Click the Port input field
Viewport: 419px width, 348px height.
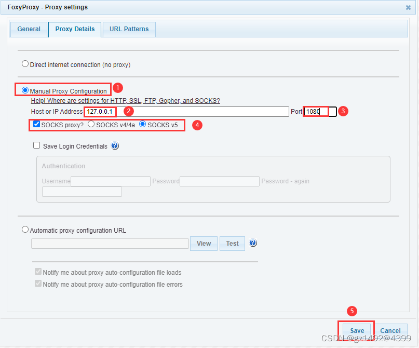click(x=320, y=112)
